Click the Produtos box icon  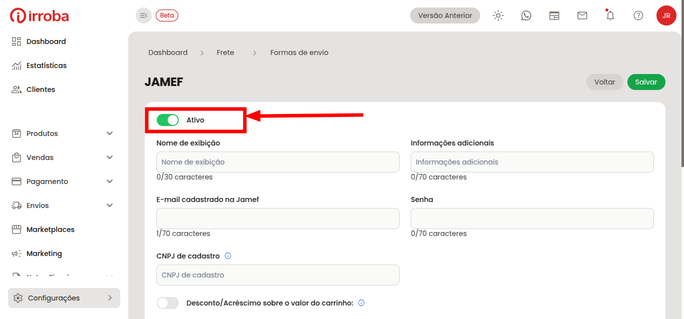click(x=17, y=133)
